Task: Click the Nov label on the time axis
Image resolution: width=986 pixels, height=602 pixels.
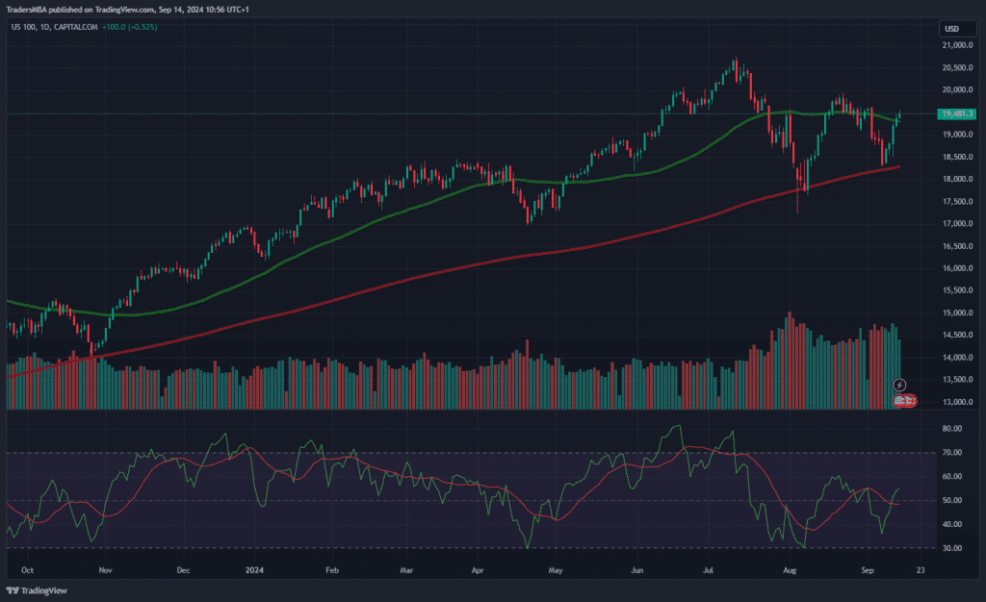Action: click(x=106, y=569)
